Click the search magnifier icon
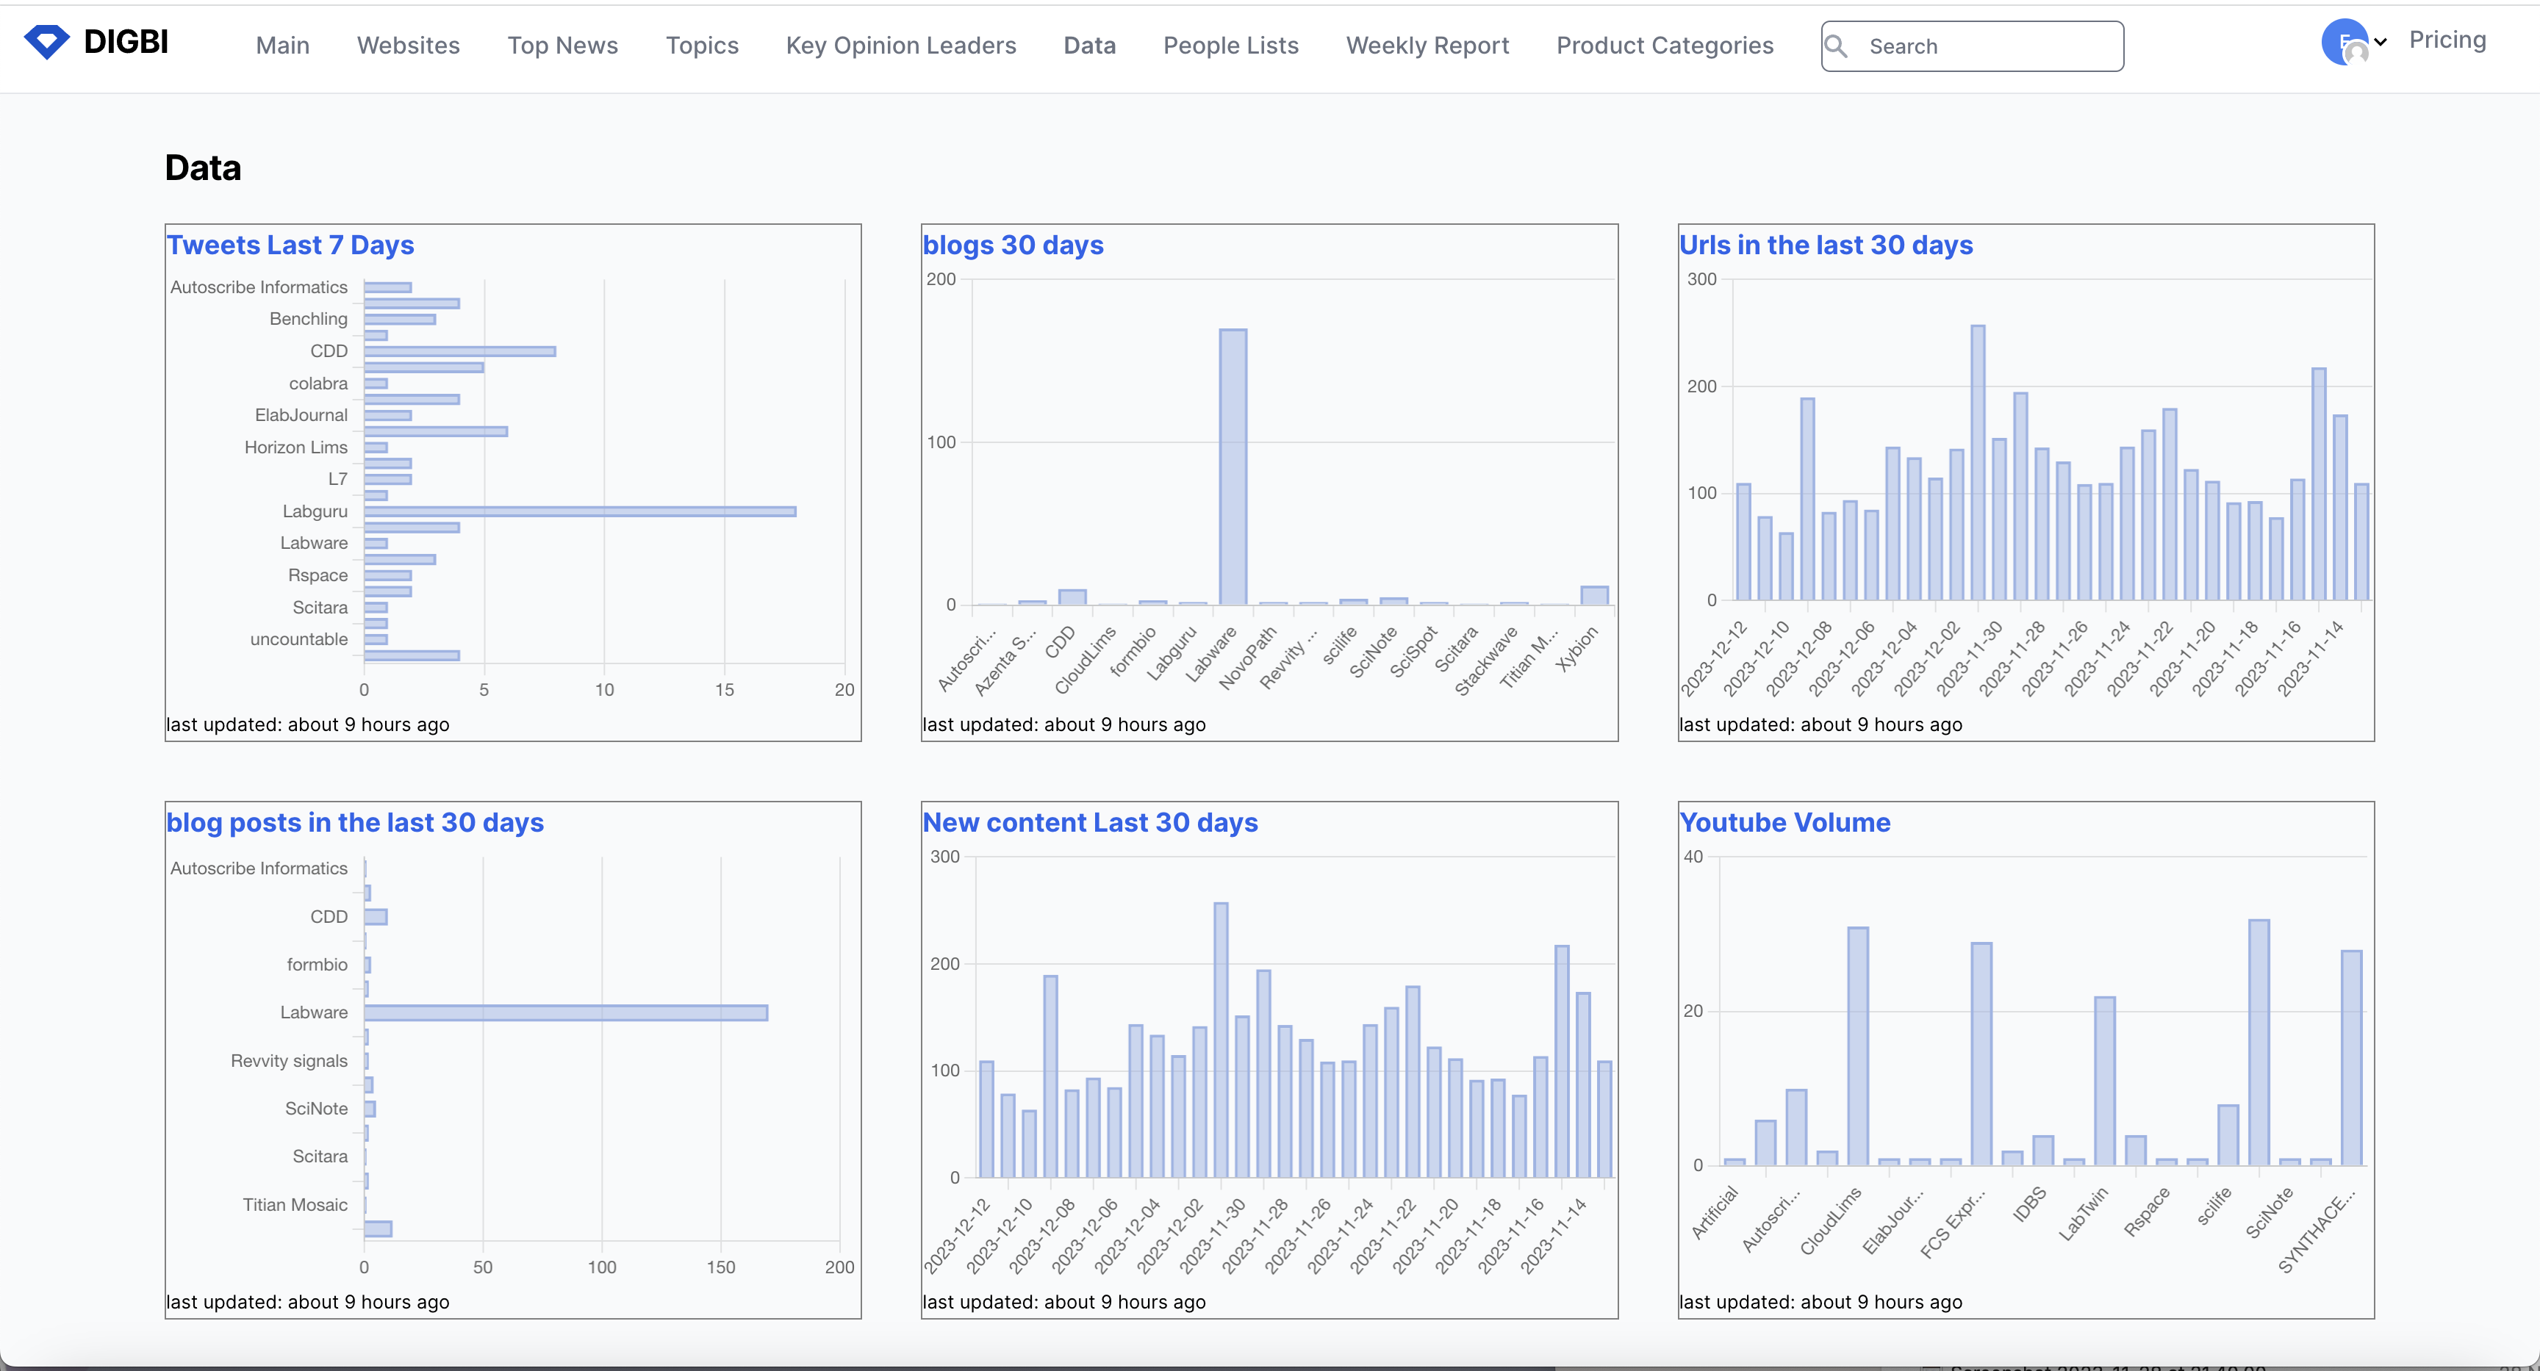Viewport: 2540px width, 1371px height. click(x=1836, y=46)
